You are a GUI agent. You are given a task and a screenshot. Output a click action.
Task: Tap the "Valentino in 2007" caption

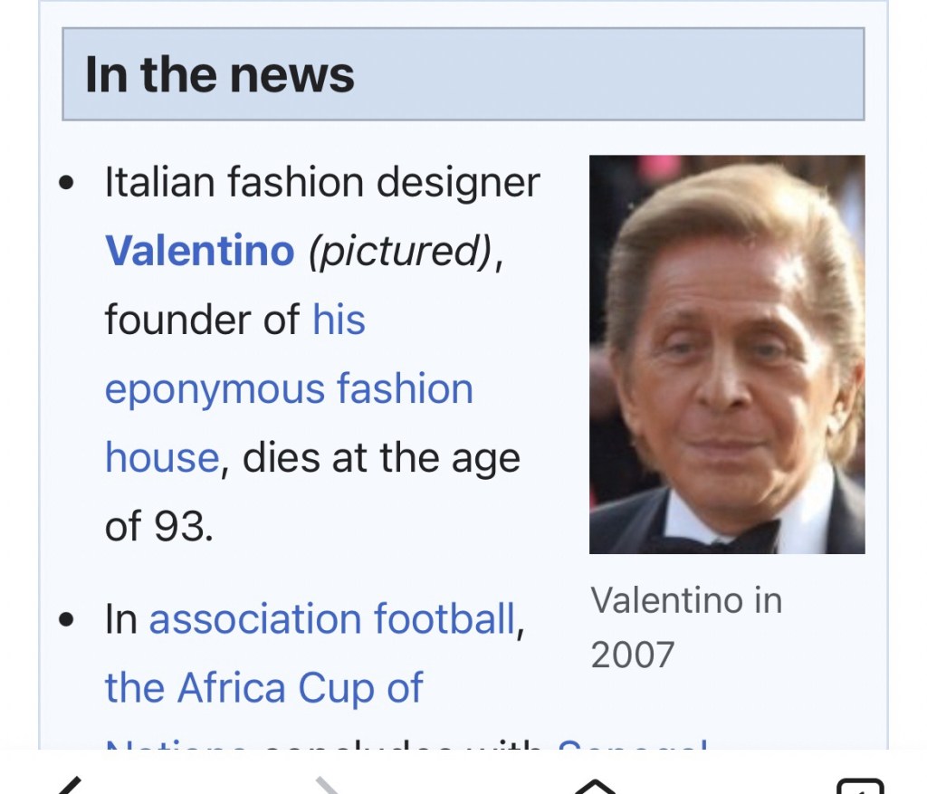click(x=685, y=627)
